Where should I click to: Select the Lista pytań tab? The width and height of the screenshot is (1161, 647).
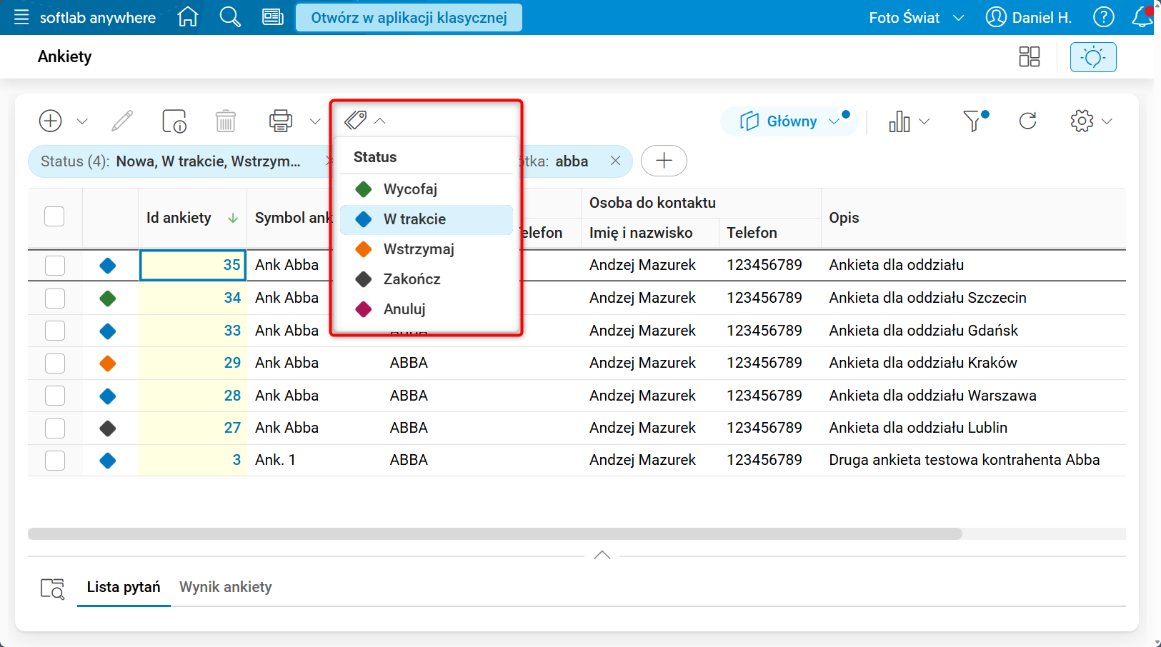(124, 587)
